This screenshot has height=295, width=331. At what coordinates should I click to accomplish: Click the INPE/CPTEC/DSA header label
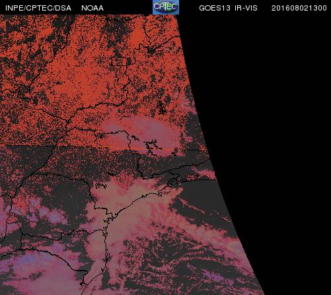(38, 8)
